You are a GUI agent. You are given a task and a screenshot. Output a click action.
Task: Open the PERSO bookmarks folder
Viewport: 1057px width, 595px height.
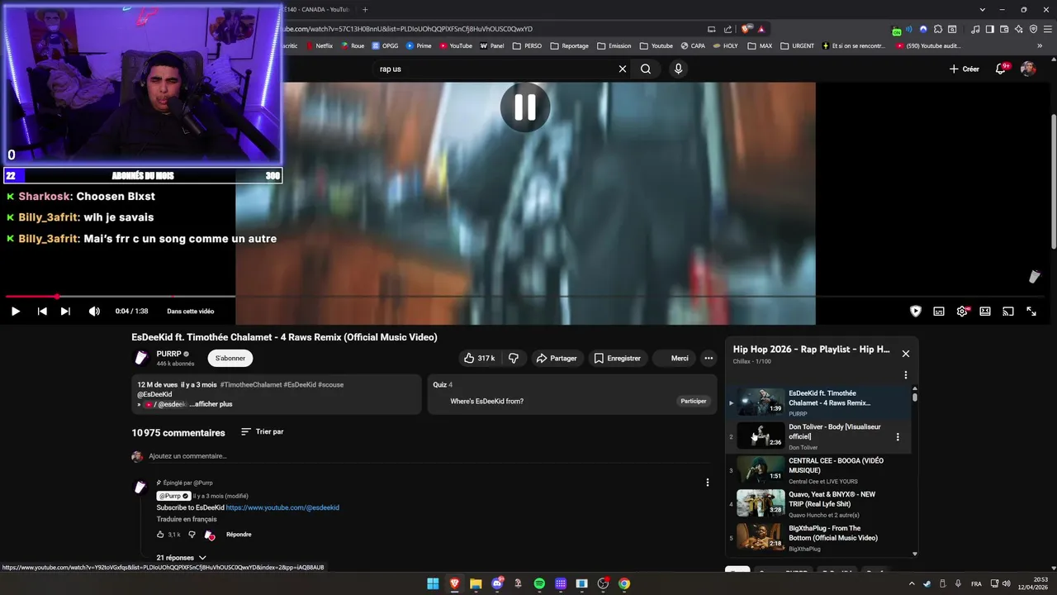point(528,46)
